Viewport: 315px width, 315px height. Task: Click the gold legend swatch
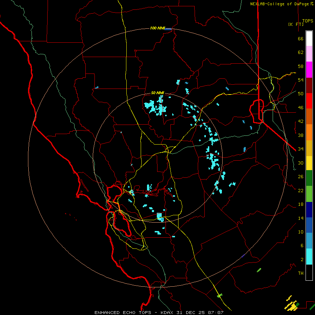pos(309,148)
